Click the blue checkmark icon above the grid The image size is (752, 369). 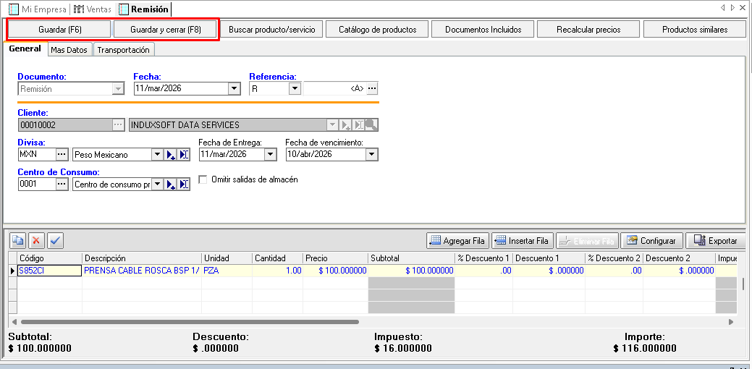point(55,240)
